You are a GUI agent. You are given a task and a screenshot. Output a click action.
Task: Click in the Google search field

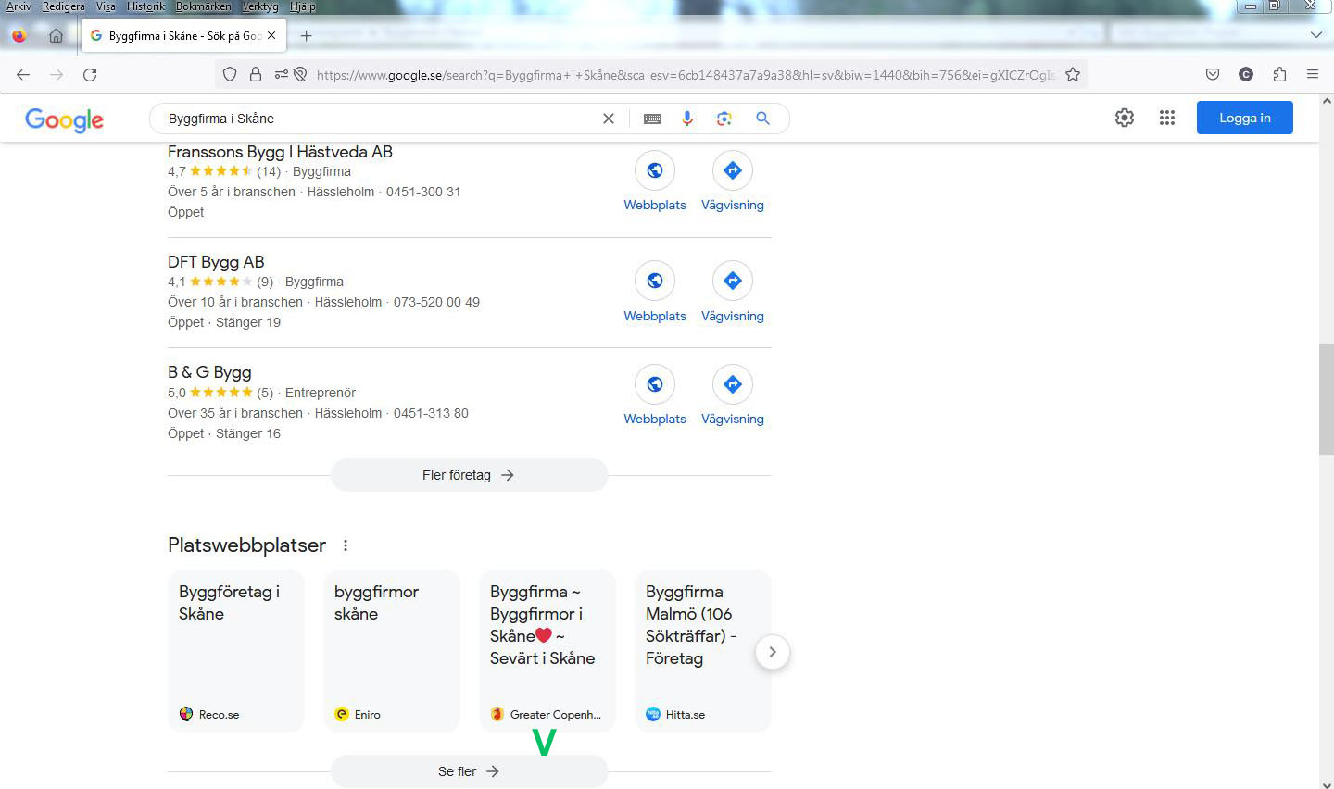click(380, 119)
